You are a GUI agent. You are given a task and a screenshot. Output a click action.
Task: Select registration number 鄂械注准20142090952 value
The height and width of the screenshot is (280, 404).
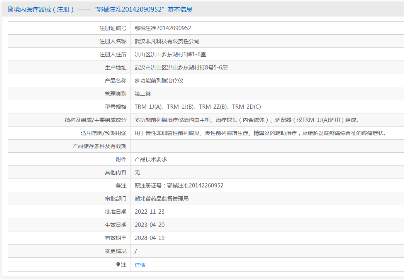tap(163, 28)
